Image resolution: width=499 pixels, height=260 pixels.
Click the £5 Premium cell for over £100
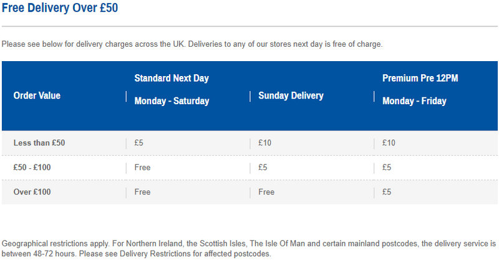[x=387, y=192]
